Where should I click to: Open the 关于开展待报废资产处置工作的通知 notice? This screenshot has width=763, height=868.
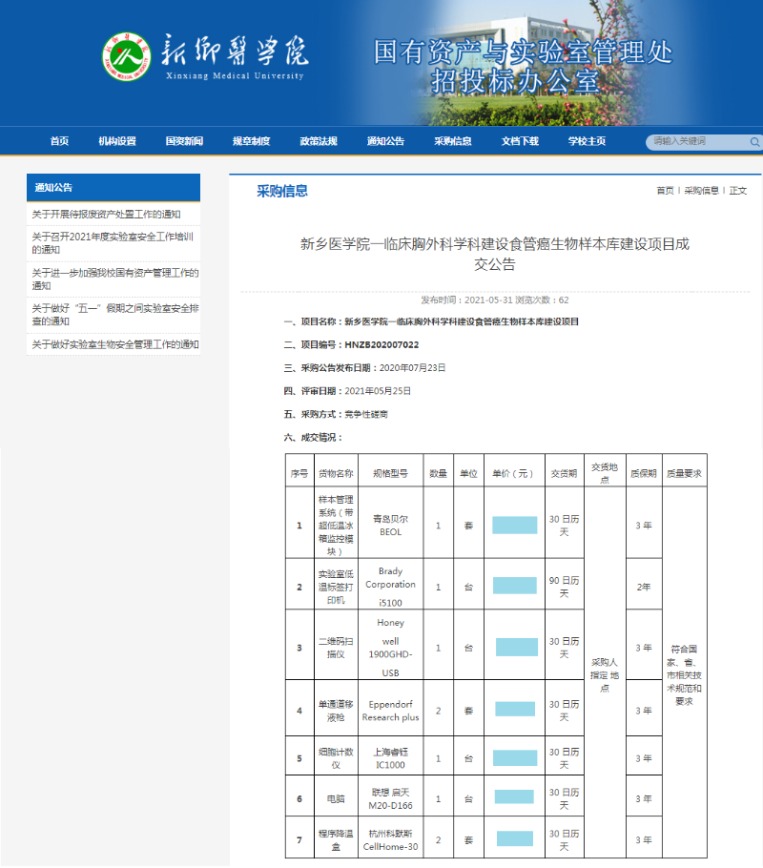point(105,215)
